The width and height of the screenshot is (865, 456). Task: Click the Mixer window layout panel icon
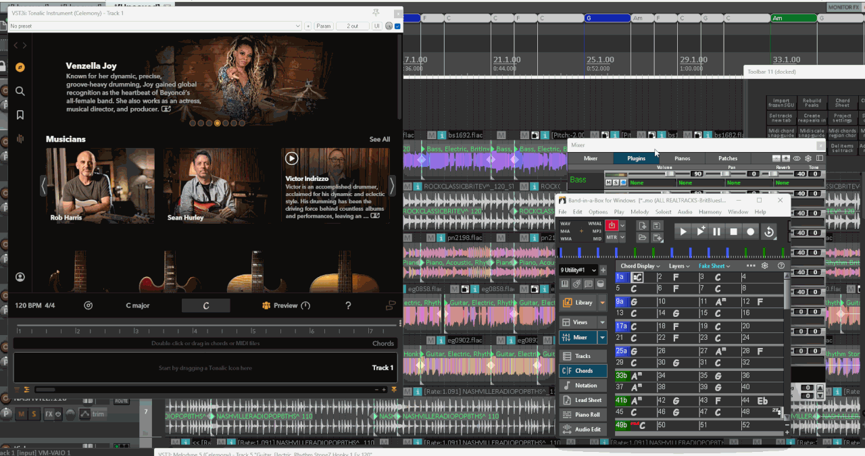coord(820,158)
